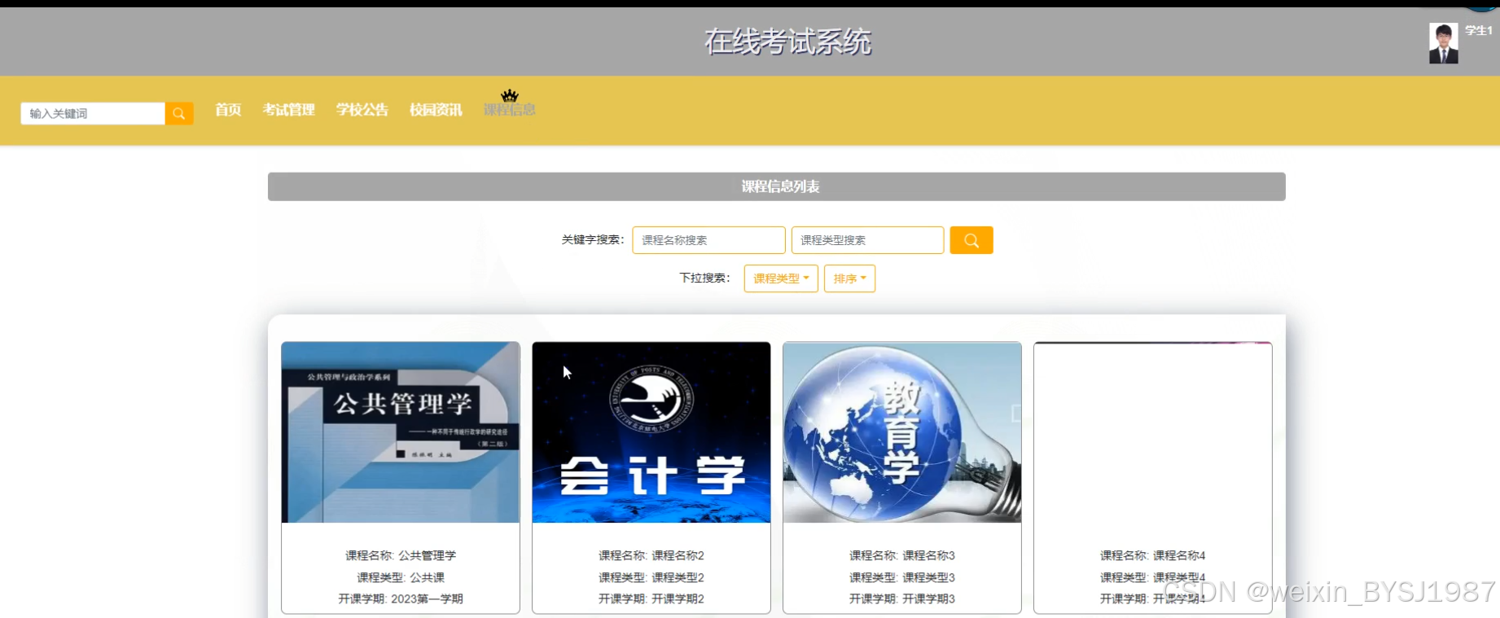Click the text 开课学期: 开课学期2
This screenshot has height=618, width=1500.
[651, 598]
